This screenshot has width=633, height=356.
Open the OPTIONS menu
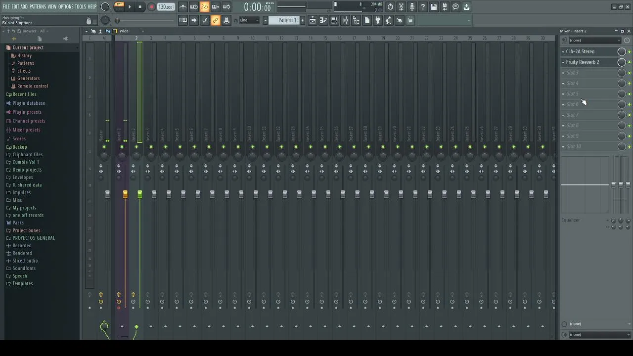coord(66,7)
